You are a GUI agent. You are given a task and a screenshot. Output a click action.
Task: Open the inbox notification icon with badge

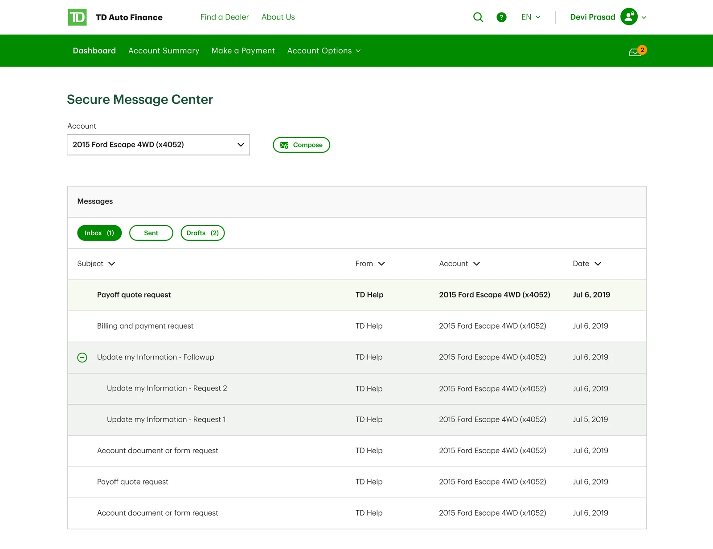coord(638,51)
